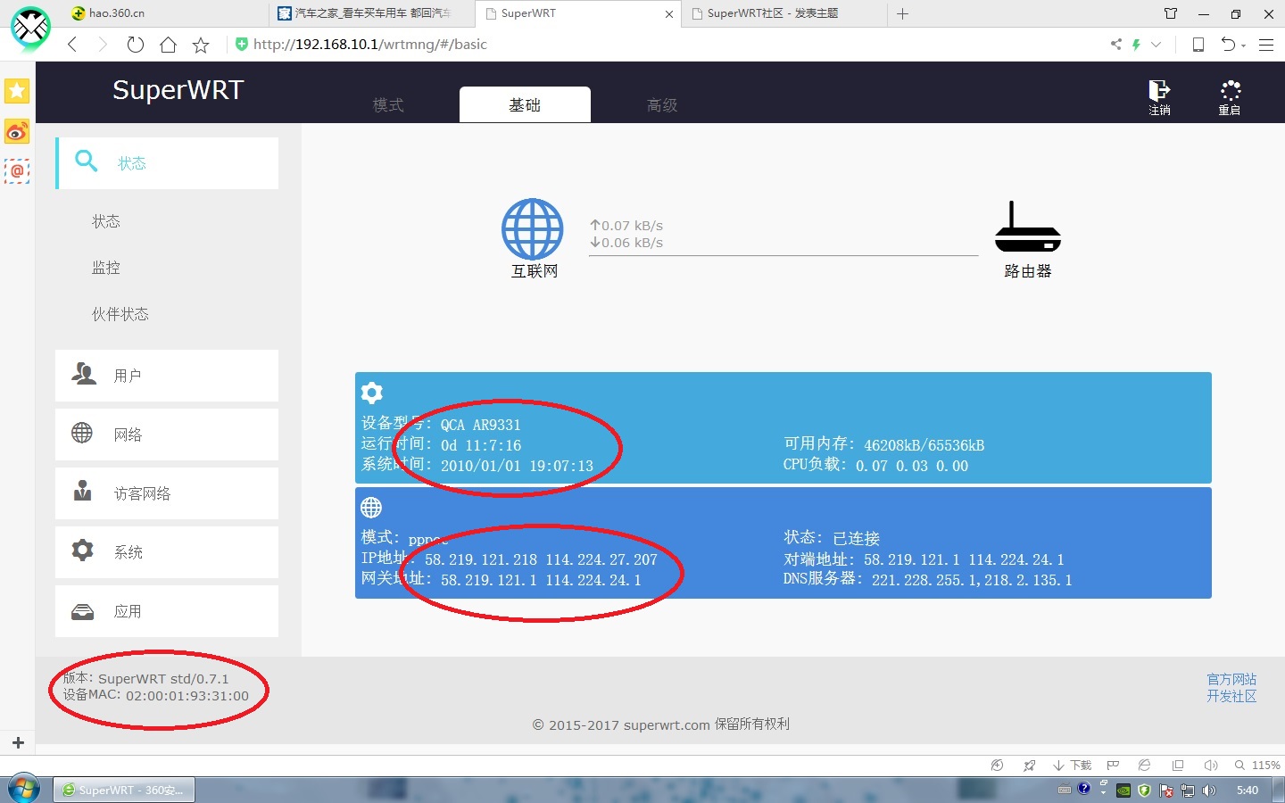Click the system tray volume icon
This screenshot has width=1285, height=803.
(1209, 791)
